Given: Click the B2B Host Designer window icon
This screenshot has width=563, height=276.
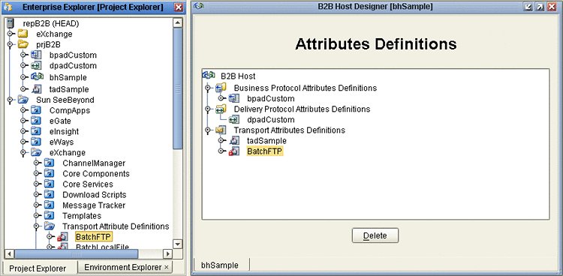Looking at the screenshot, I should tap(199, 6).
